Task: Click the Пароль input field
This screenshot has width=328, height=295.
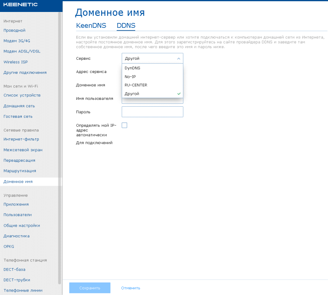Action: pyautogui.click(x=152, y=112)
